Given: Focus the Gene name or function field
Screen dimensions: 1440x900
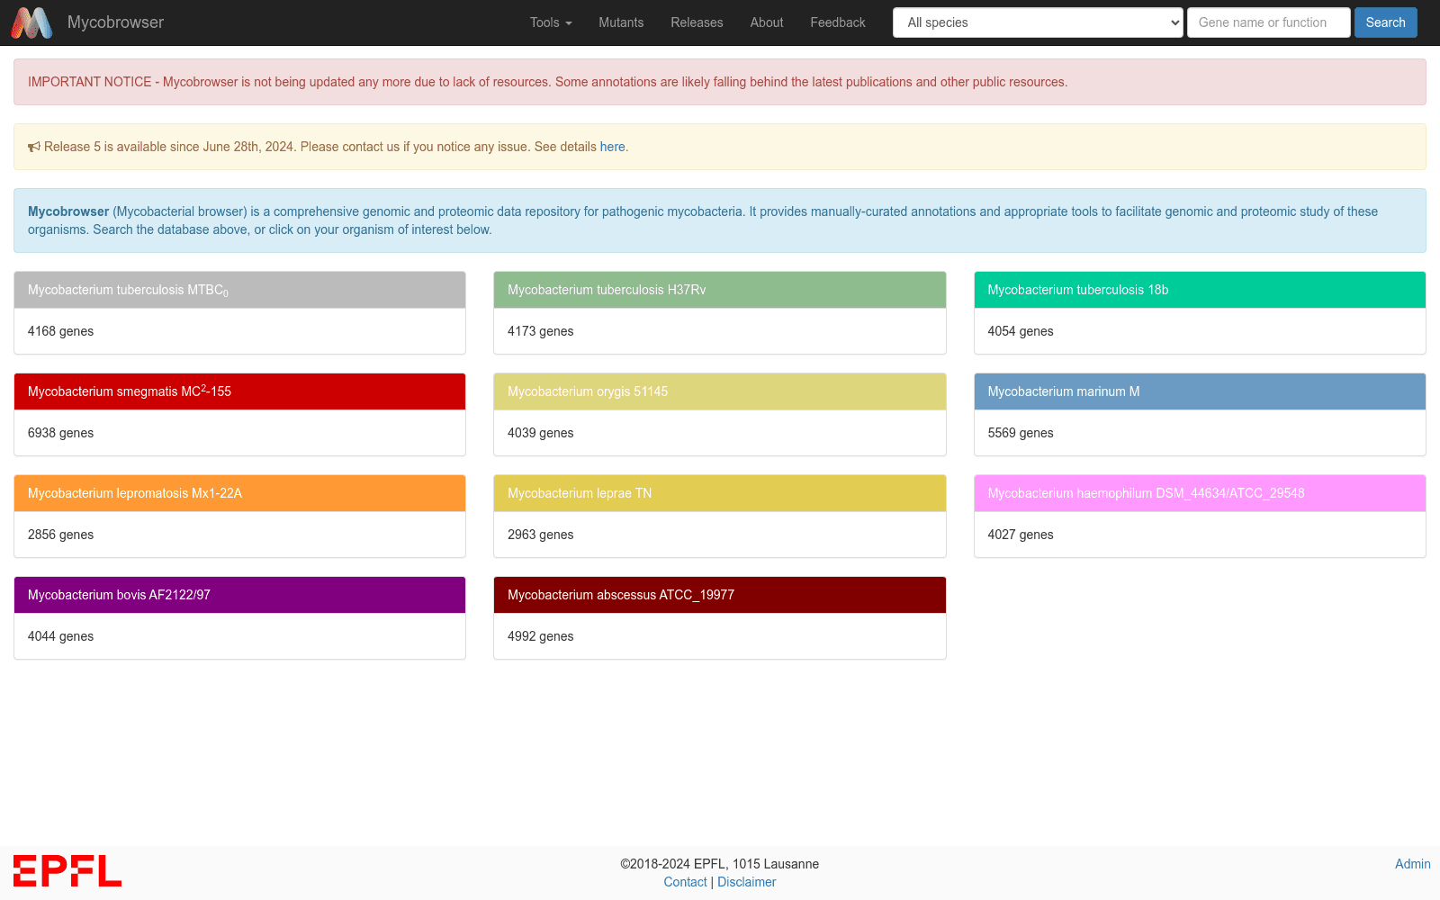Looking at the screenshot, I should [x=1268, y=22].
